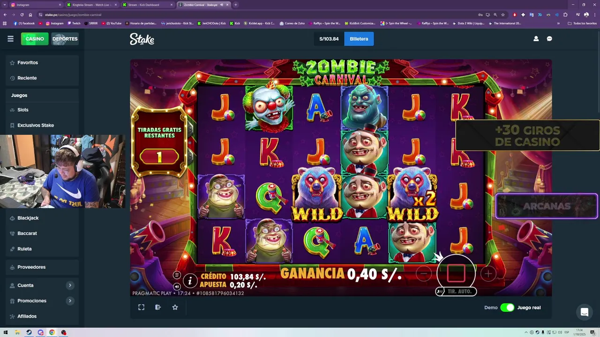
Task: Enter fullscreen mode for the game
Action: point(141,307)
